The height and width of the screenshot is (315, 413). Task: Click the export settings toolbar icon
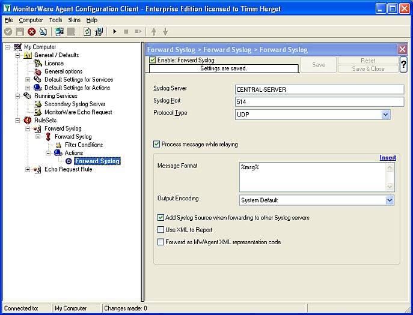click(99, 32)
